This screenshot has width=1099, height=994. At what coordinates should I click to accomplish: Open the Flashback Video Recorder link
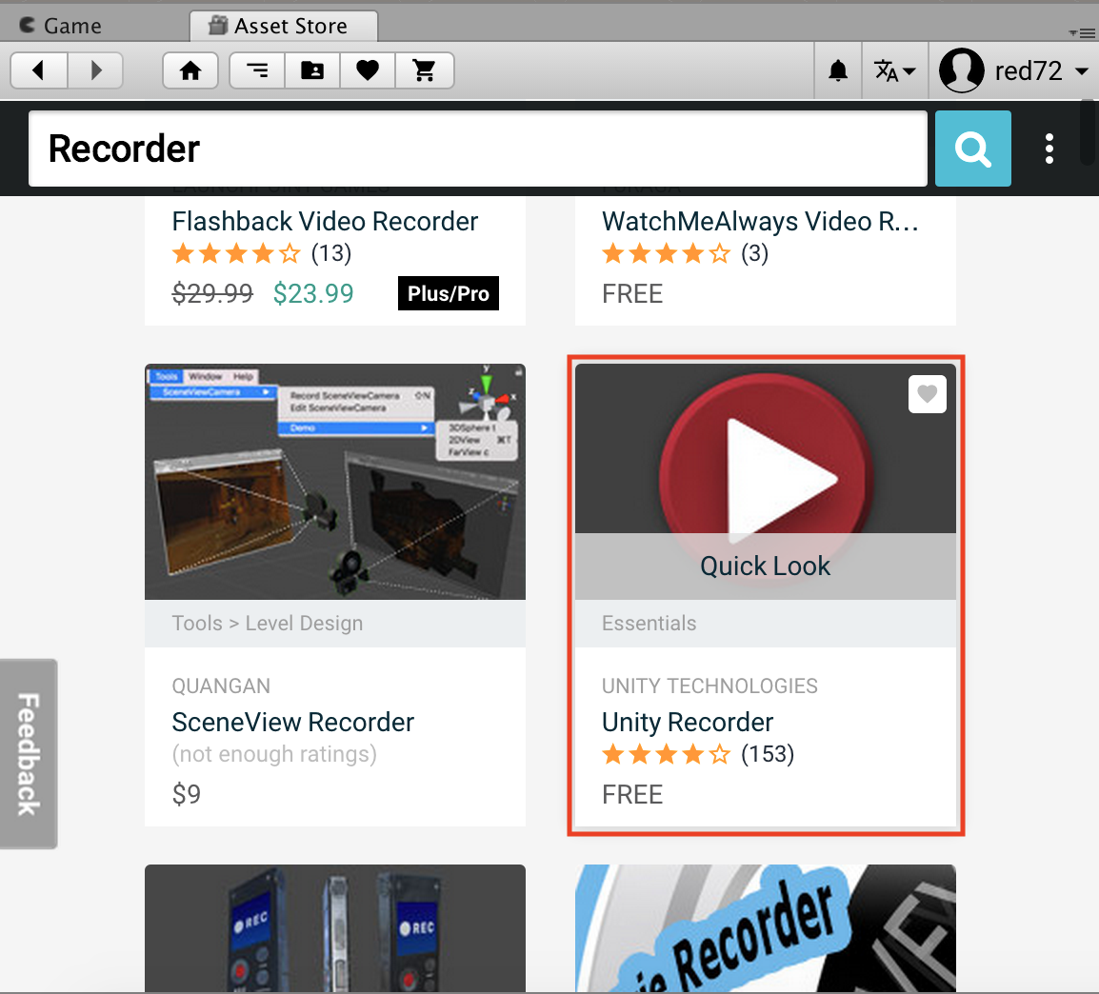325,222
